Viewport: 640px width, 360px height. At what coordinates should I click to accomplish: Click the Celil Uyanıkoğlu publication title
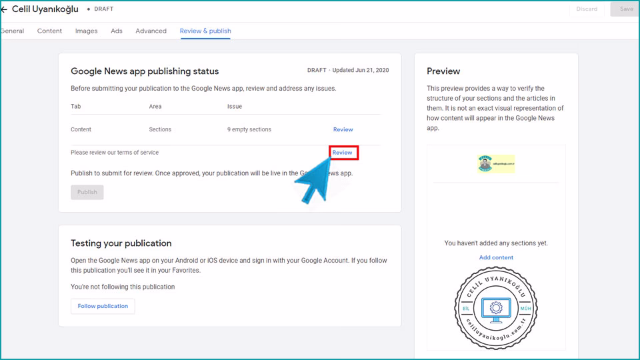tap(45, 9)
